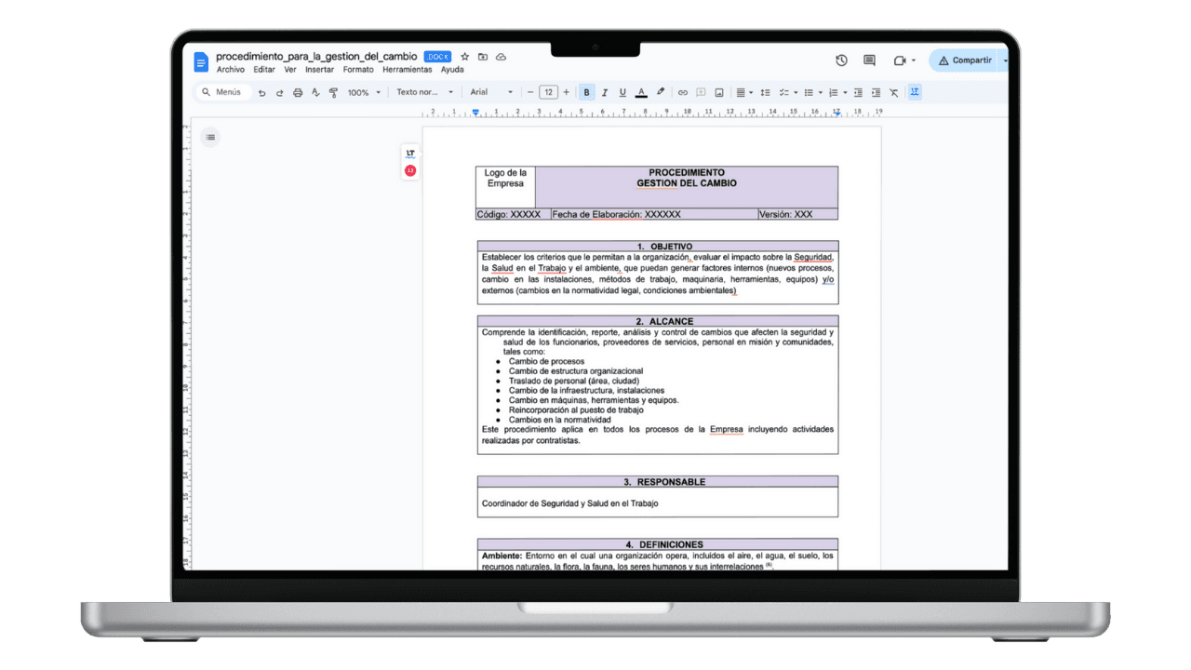The image size is (1191, 670).
Task: Print the document
Action: click(297, 92)
